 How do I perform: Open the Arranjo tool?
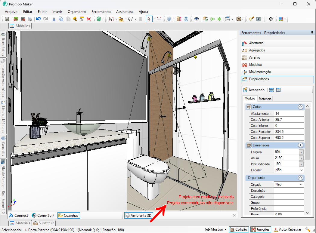click(277, 57)
